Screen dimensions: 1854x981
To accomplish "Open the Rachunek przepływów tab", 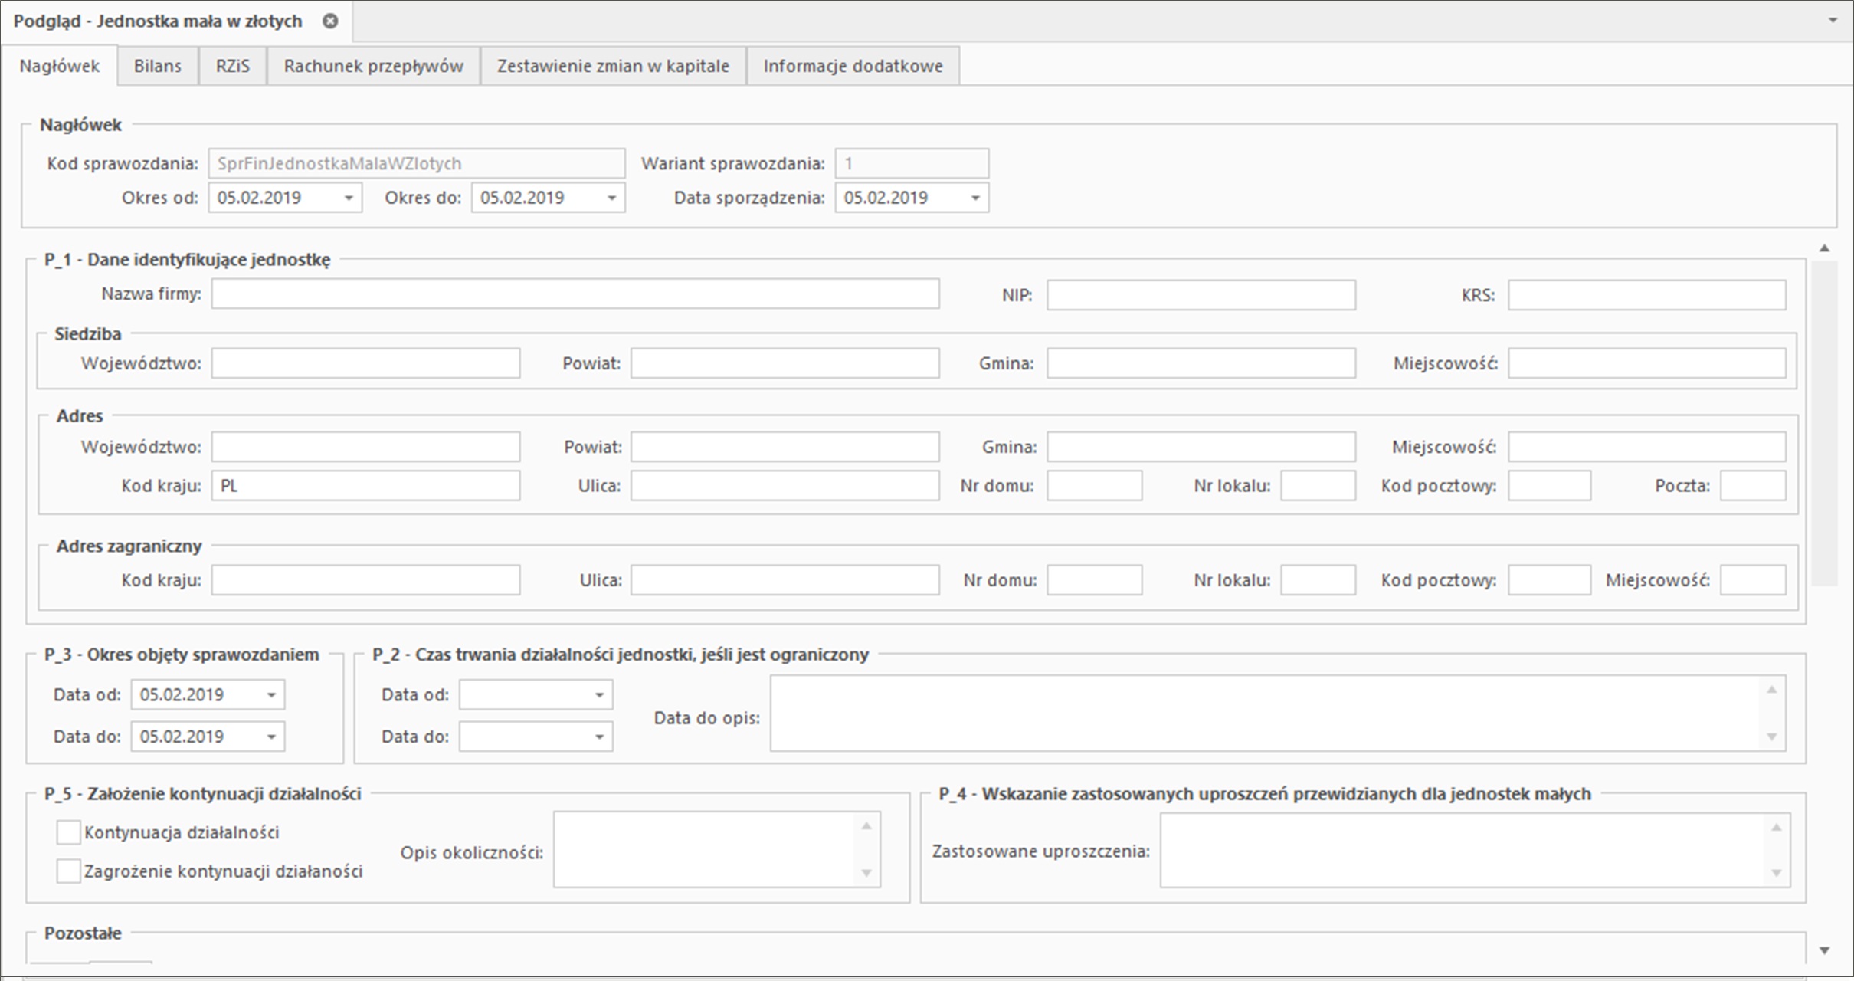I will pos(373,66).
